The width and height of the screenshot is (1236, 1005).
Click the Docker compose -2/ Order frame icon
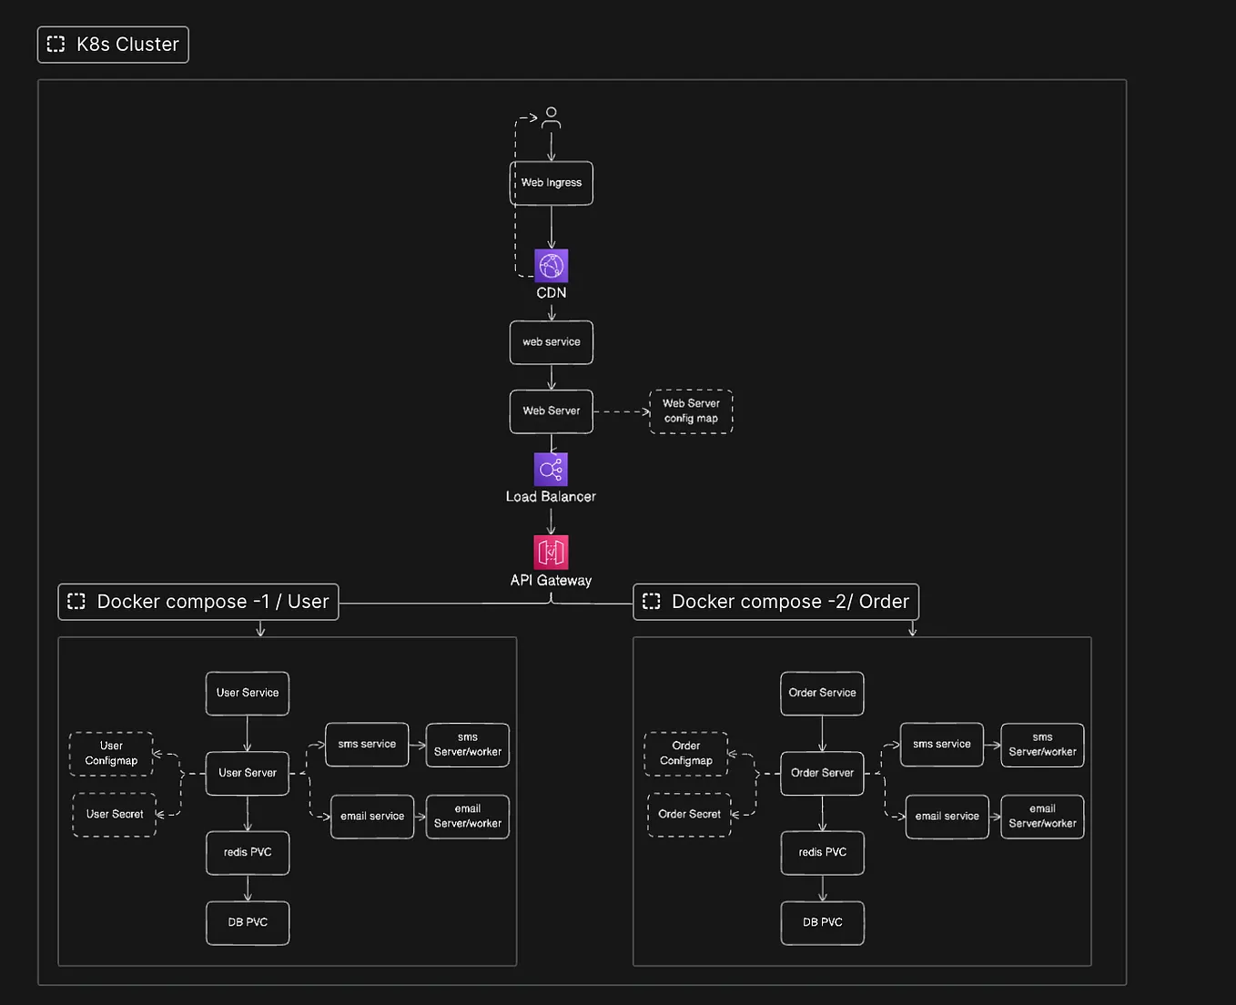click(x=652, y=601)
